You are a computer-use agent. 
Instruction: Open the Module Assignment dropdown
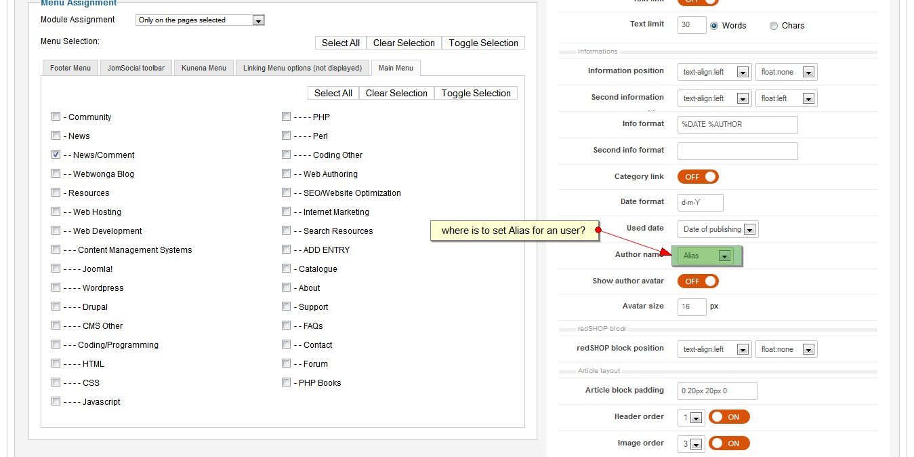click(x=200, y=20)
